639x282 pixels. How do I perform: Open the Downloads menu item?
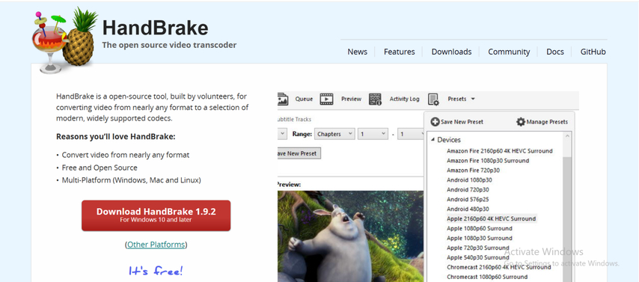(451, 52)
